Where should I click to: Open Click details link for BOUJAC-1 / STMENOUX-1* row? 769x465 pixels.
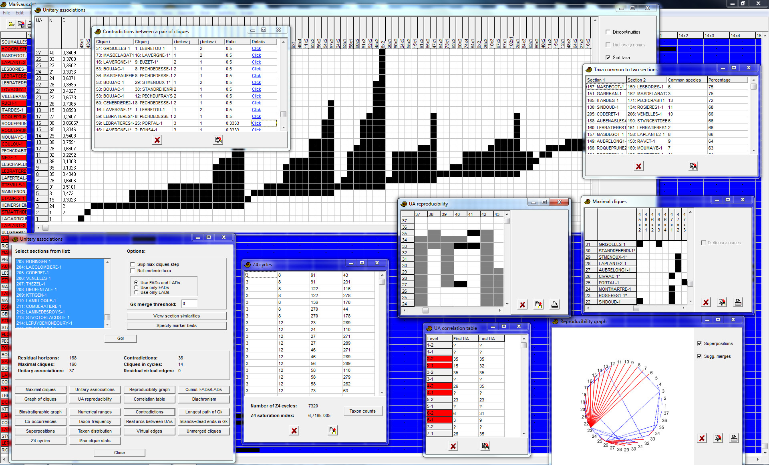pos(256,82)
